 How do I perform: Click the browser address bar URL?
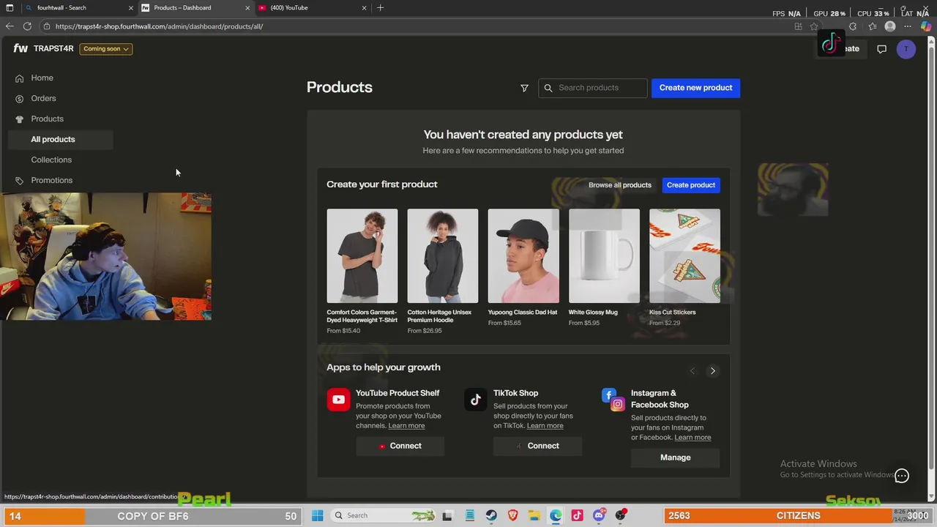[x=159, y=26]
